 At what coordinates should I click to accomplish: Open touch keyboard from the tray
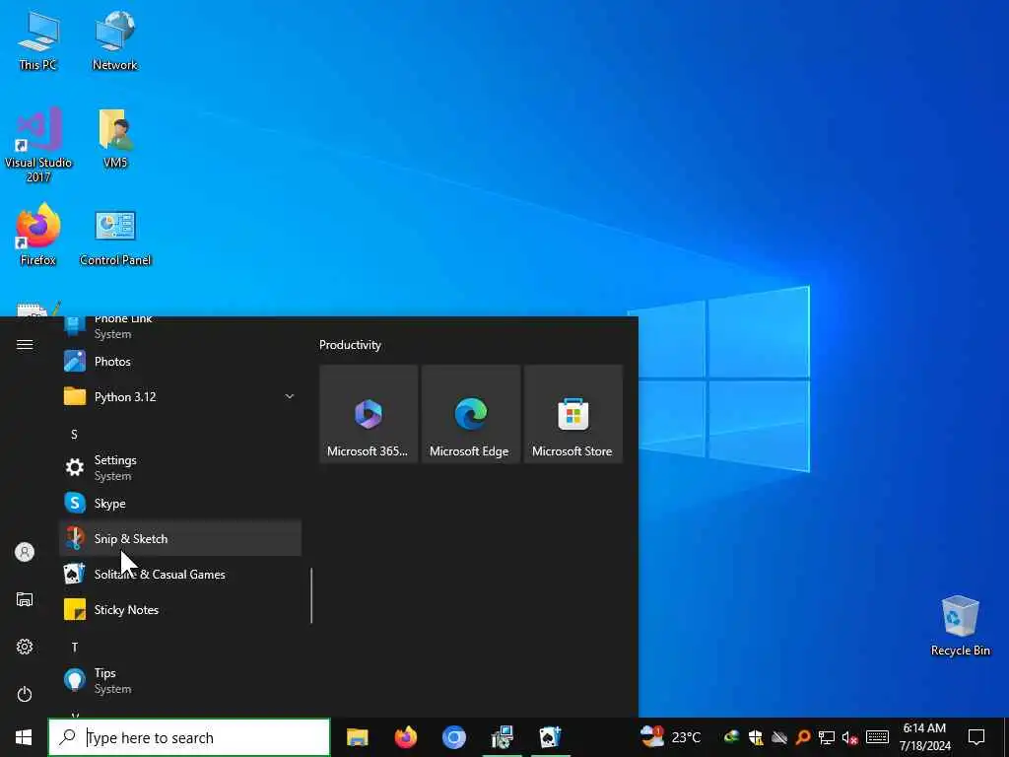point(877,737)
